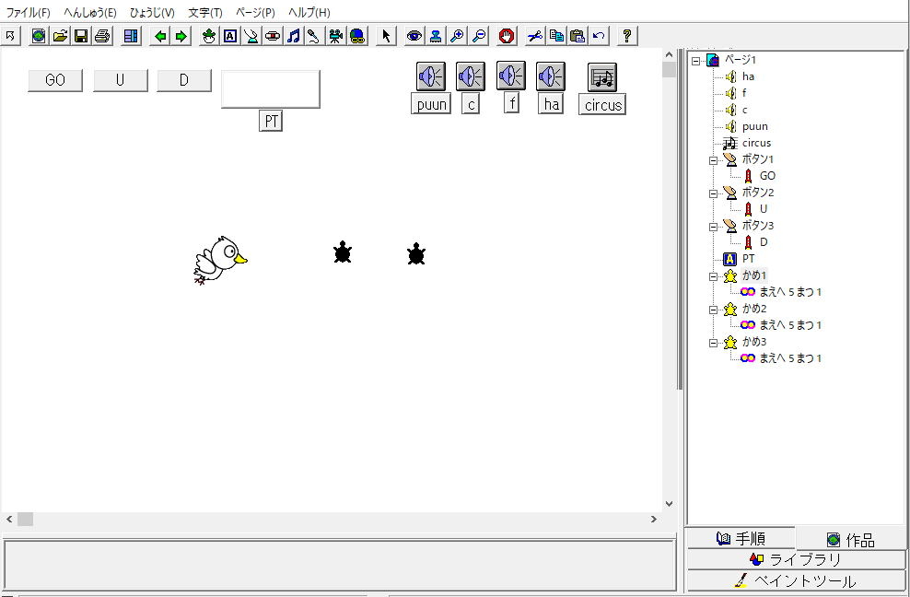Click the canvas horizontal scrollbar right arrow
Image resolution: width=910 pixels, height=597 pixels.
coord(654,520)
